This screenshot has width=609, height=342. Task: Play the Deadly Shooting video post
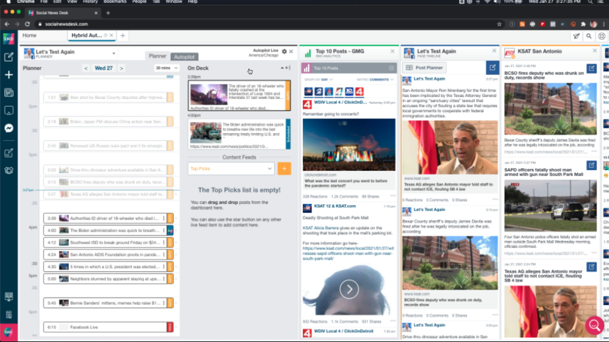coord(349,289)
